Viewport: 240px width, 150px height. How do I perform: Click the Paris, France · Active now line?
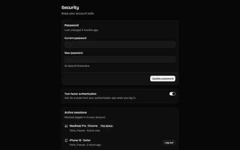click(85, 130)
